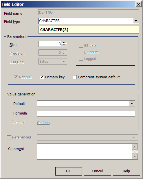Click into the Size number field
The width and height of the screenshot is (143, 179).
[50, 44]
